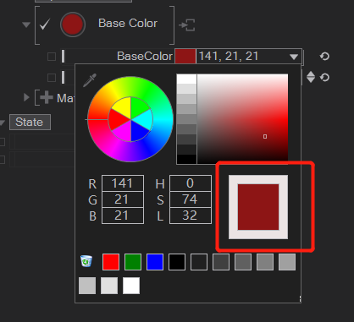
Task: Expand the Ma group triangle
Action: (26, 97)
